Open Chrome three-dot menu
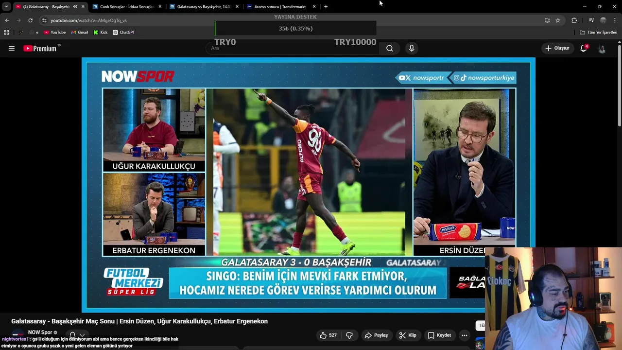 [615, 20]
